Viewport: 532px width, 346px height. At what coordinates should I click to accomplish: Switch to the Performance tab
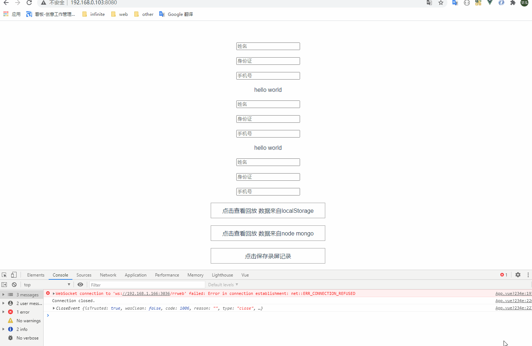coord(167,275)
